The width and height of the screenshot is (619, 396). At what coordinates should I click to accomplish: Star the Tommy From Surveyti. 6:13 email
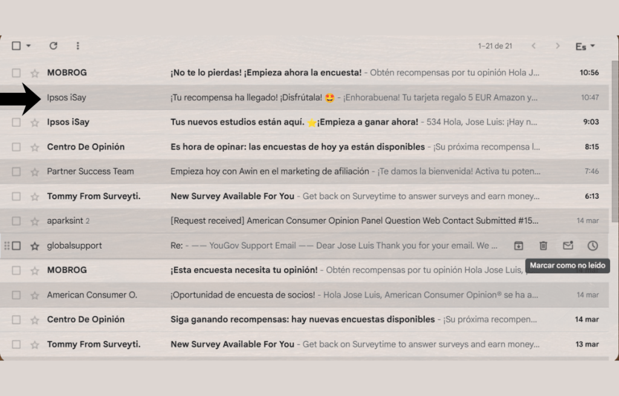pos(34,196)
